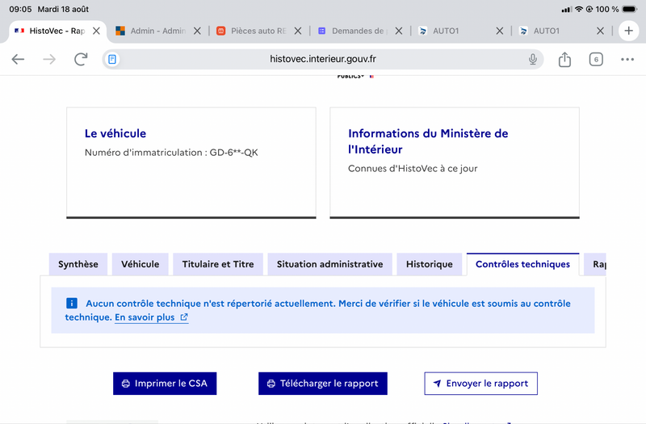Image resolution: width=646 pixels, height=424 pixels.
Task: Close the Pièces auto browser tab
Action: coord(298,31)
